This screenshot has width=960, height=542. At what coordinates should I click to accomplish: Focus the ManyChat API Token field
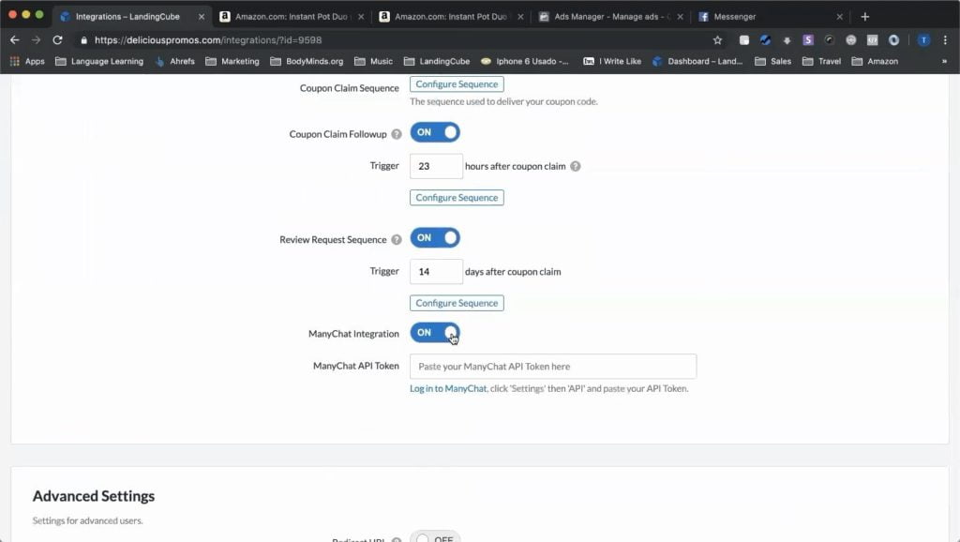click(553, 367)
